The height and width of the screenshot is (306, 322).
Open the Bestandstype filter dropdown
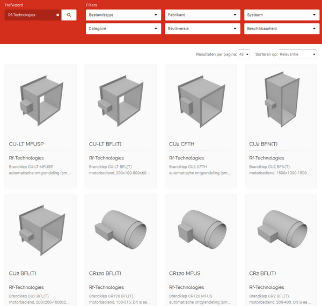(x=123, y=15)
